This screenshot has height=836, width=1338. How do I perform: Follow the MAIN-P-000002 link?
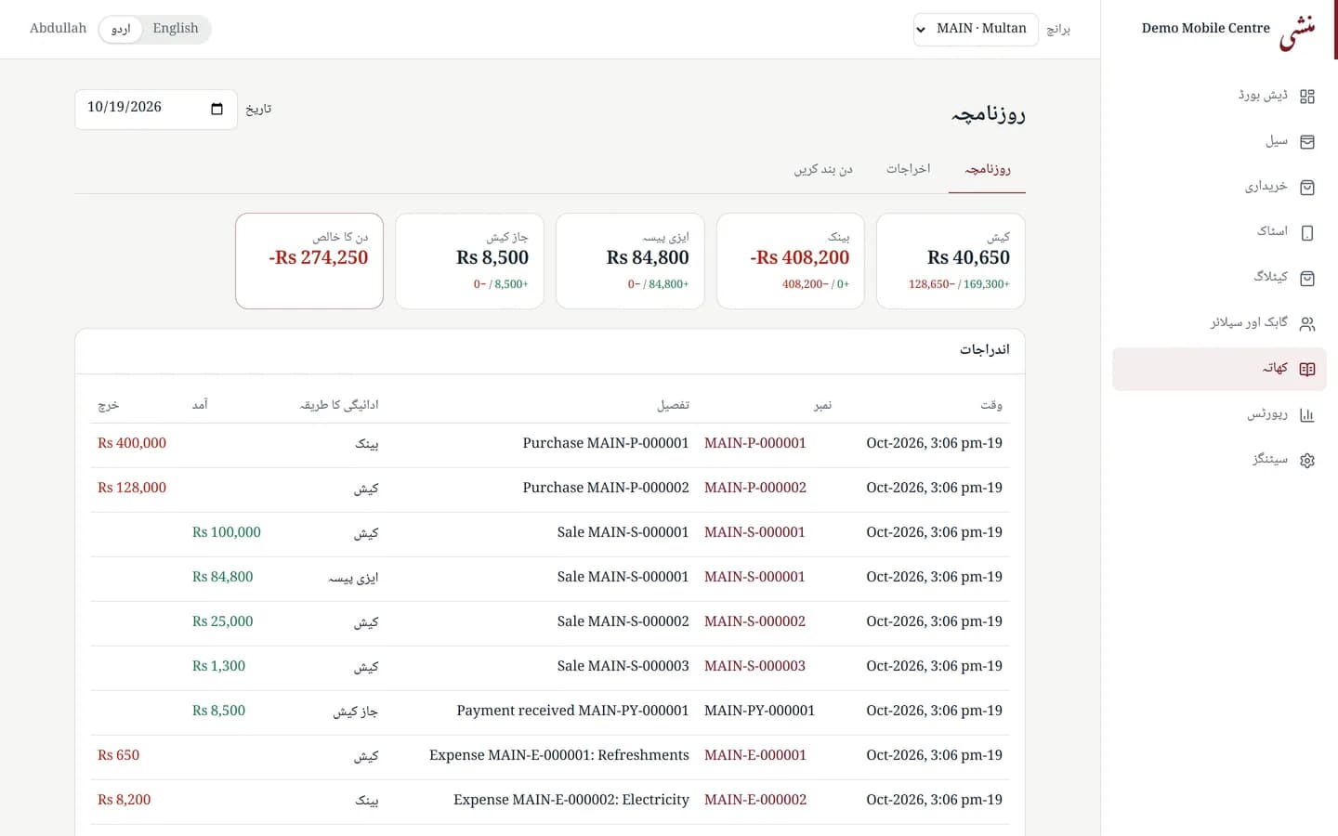click(755, 488)
